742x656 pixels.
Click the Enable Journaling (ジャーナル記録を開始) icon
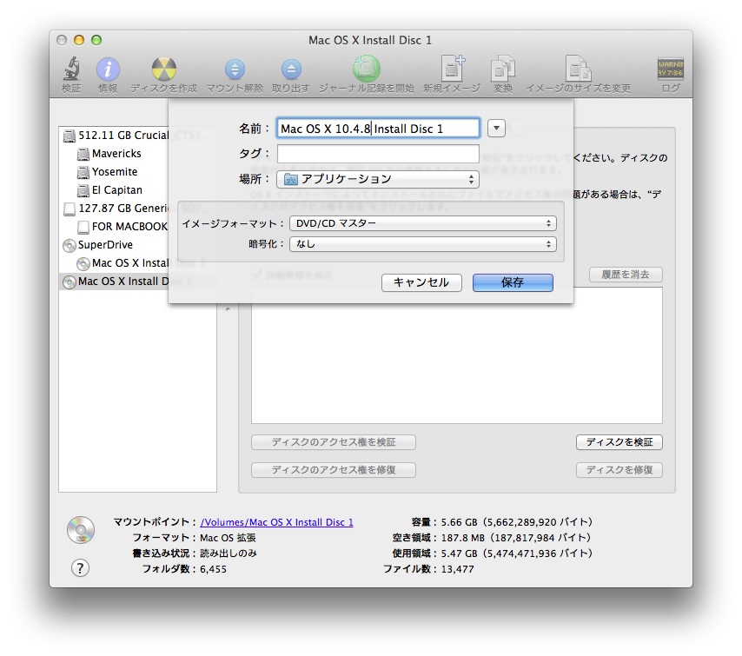coord(367,69)
